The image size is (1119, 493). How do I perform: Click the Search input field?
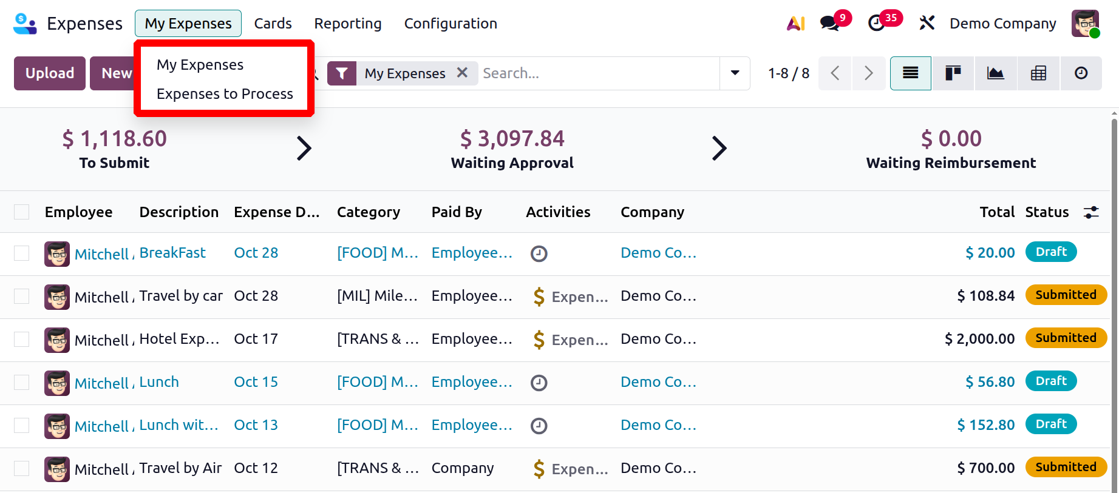click(598, 73)
